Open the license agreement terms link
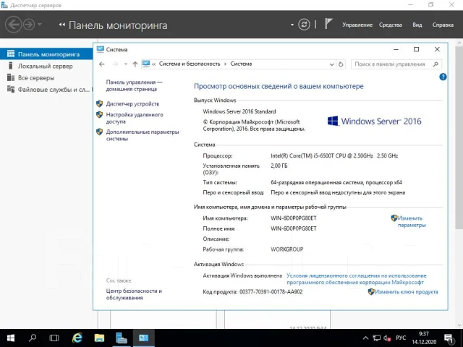The image size is (463, 347). pyautogui.click(x=357, y=279)
